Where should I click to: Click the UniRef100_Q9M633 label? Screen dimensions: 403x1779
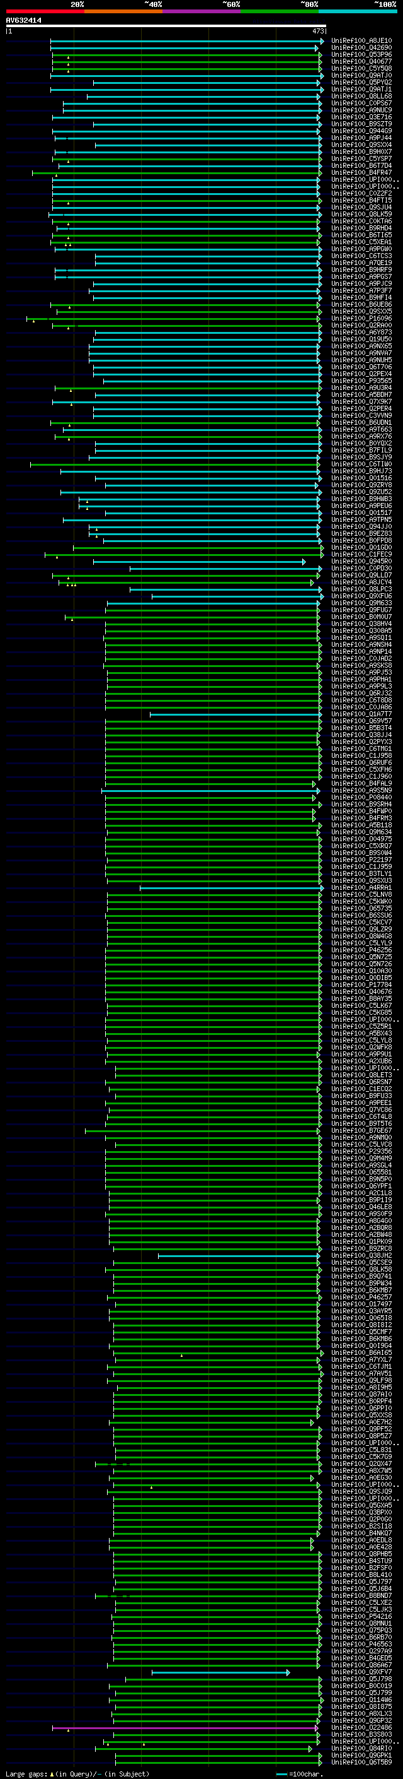pyautogui.click(x=361, y=603)
